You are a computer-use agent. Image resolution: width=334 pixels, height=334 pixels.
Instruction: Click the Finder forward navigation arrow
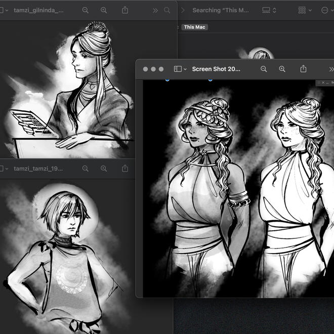(182, 10)
